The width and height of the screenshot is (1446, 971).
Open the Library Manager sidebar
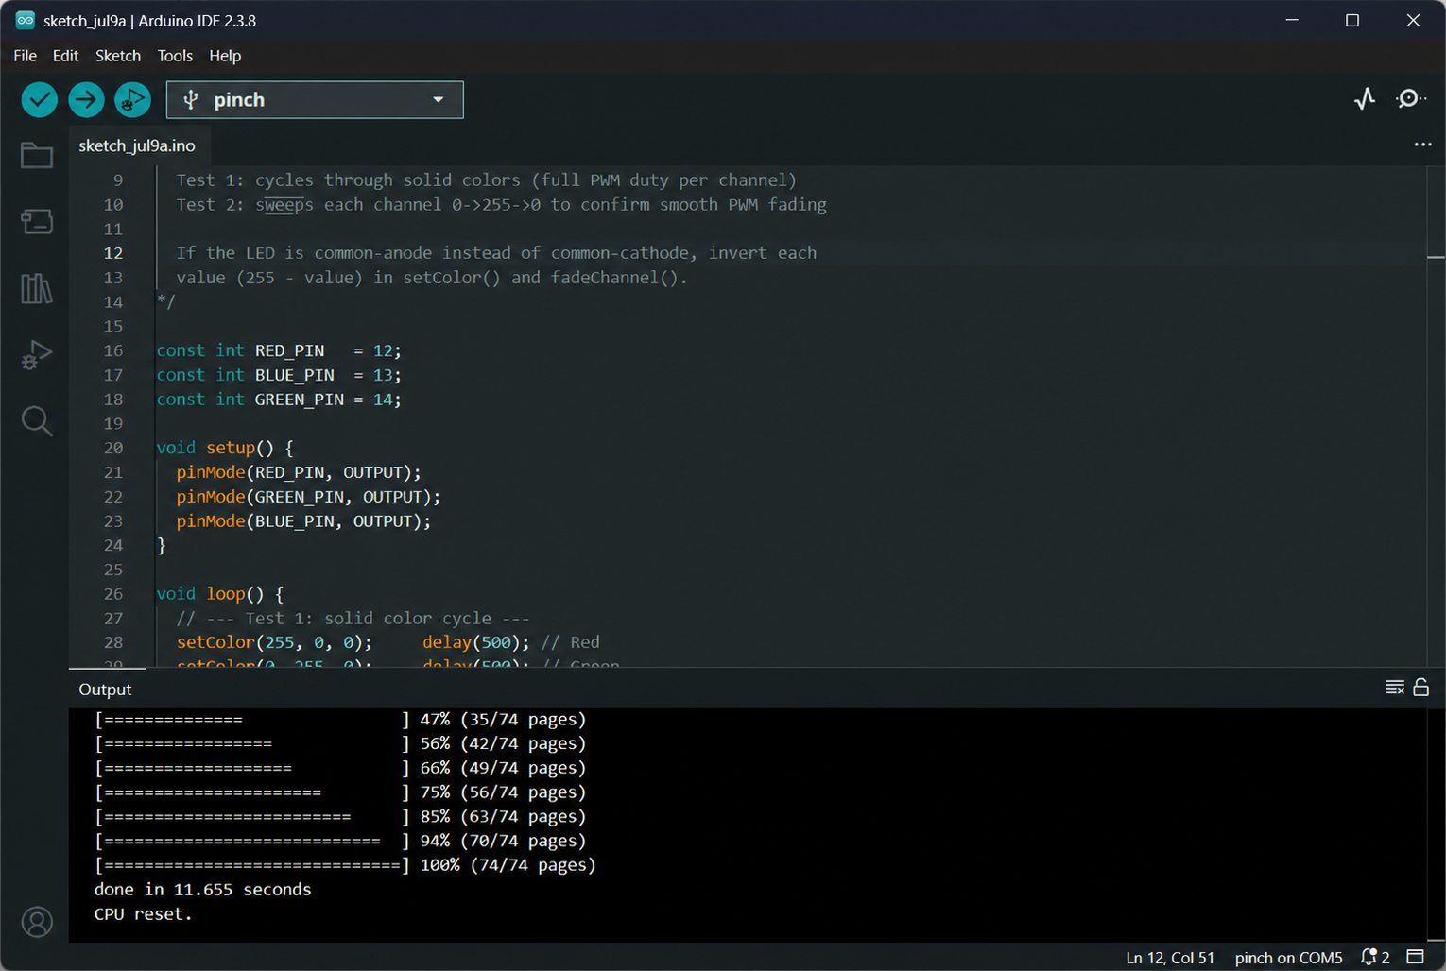click(37, 288)
